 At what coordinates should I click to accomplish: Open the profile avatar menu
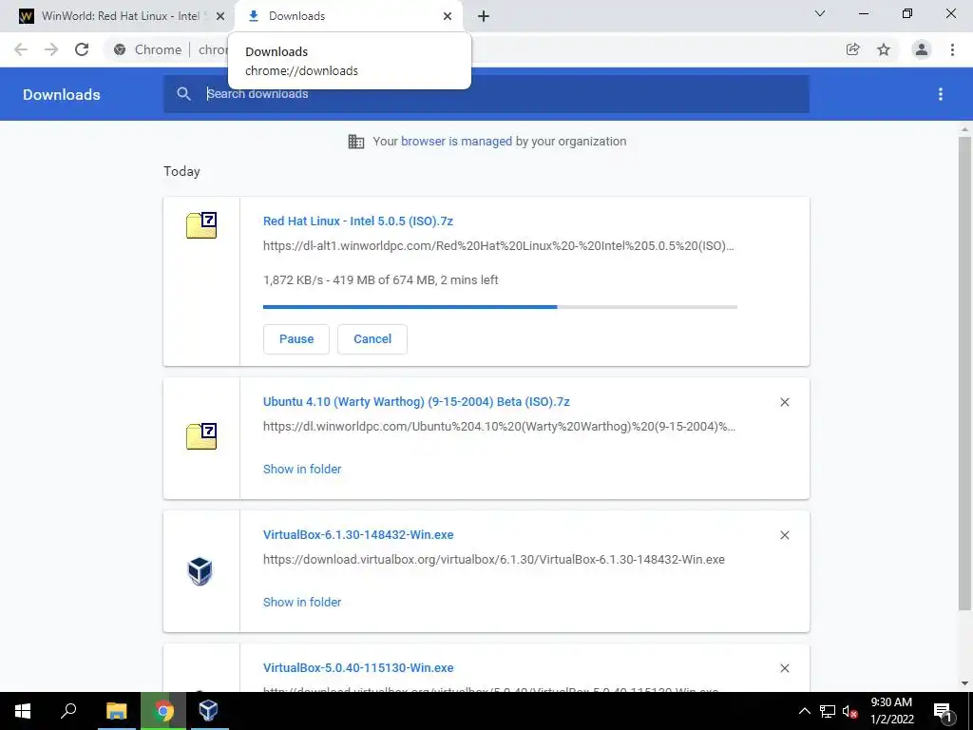click(922, 49)
